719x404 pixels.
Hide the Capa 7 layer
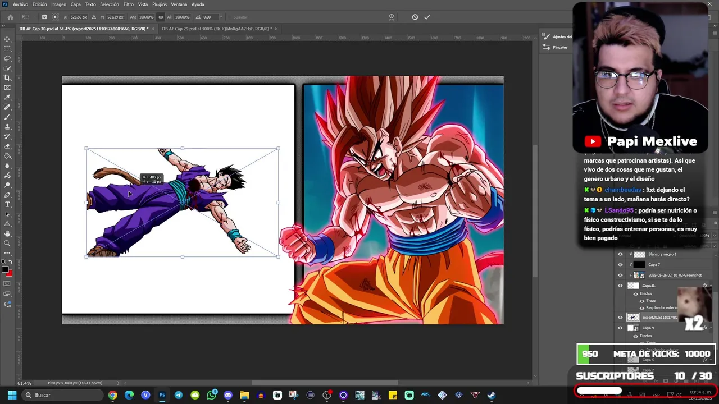coord(620,264)
